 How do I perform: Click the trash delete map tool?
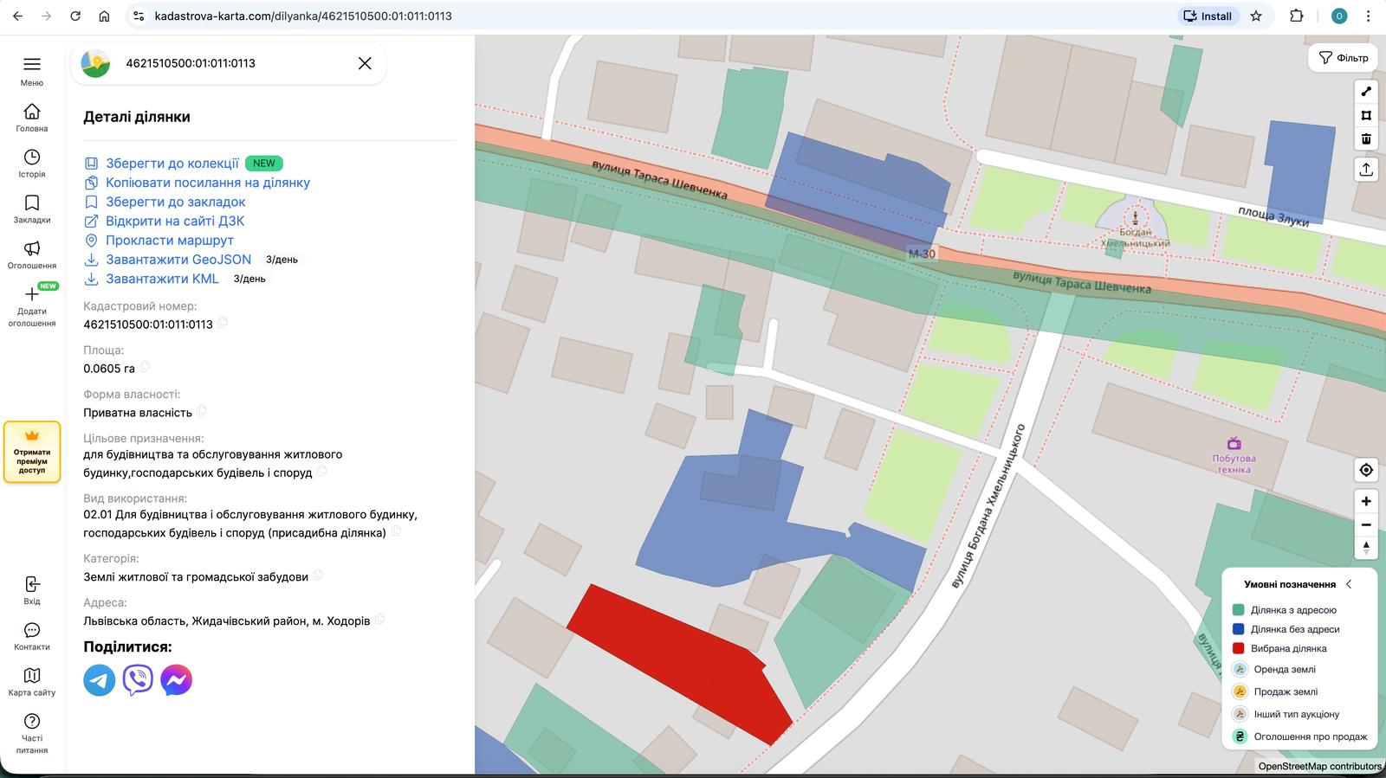point(1366,138)
